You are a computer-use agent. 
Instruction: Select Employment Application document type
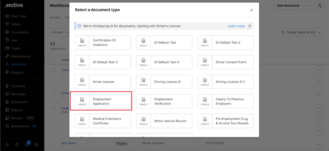[x=103, y=101]
